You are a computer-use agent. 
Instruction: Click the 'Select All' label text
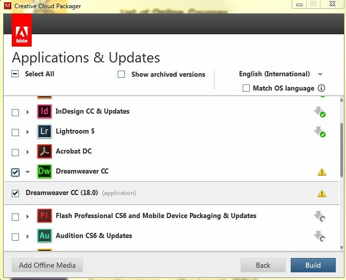[39, 74]
